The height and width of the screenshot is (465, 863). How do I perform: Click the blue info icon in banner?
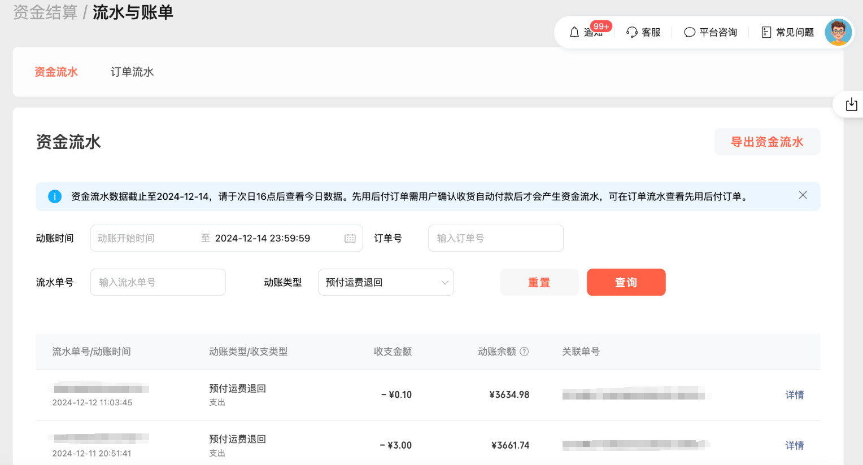click(55, 196)
